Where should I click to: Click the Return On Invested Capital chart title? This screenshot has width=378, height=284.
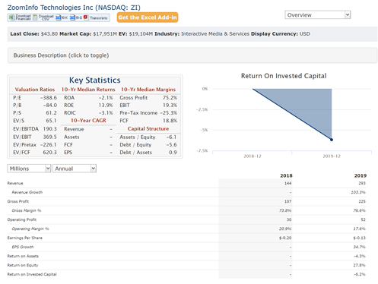(x=284, y=76)
